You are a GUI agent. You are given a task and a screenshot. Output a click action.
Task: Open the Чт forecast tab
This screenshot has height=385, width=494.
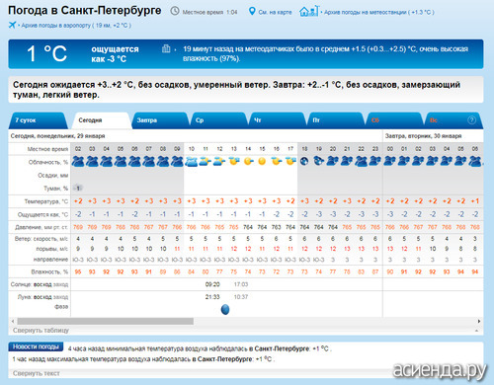point(277,120)
